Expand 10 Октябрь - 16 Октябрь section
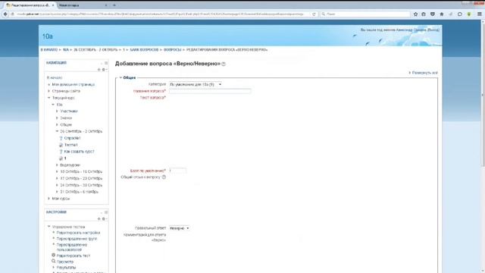Screen dimensions: 485x273 click(57, 172)
